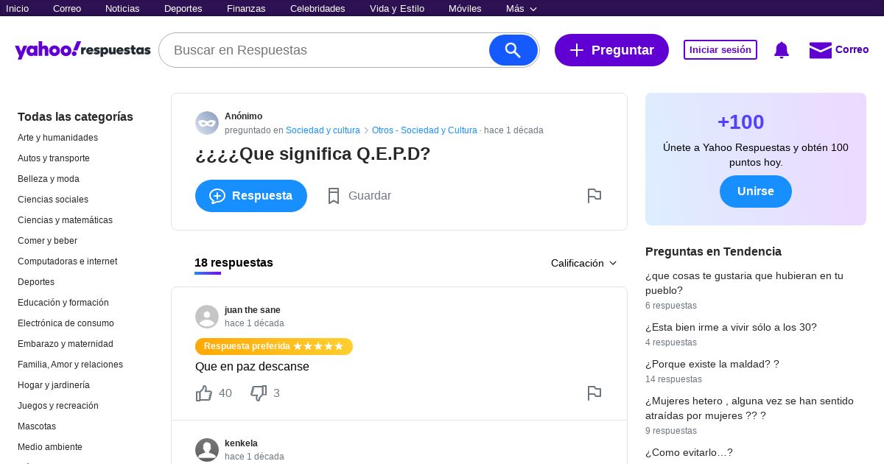Image resolution: width=884 pixels, height=464 pixels.
Task: Open Inicio in the top bar
Action: [x=17, y=8]
